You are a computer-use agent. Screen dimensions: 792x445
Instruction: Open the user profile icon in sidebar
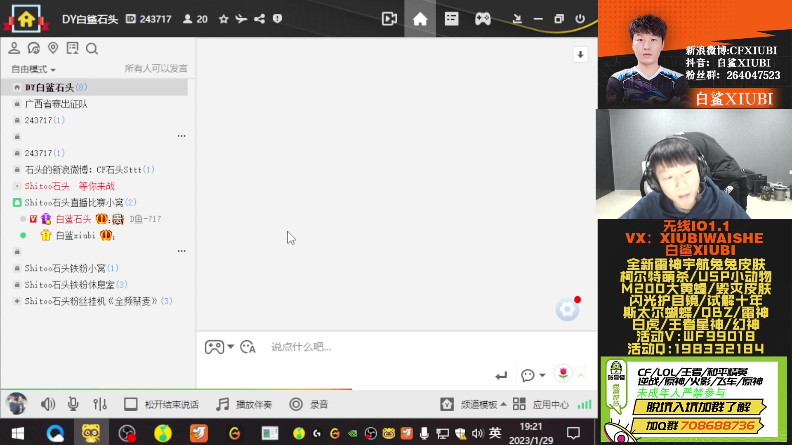click(x=14, y=48)
